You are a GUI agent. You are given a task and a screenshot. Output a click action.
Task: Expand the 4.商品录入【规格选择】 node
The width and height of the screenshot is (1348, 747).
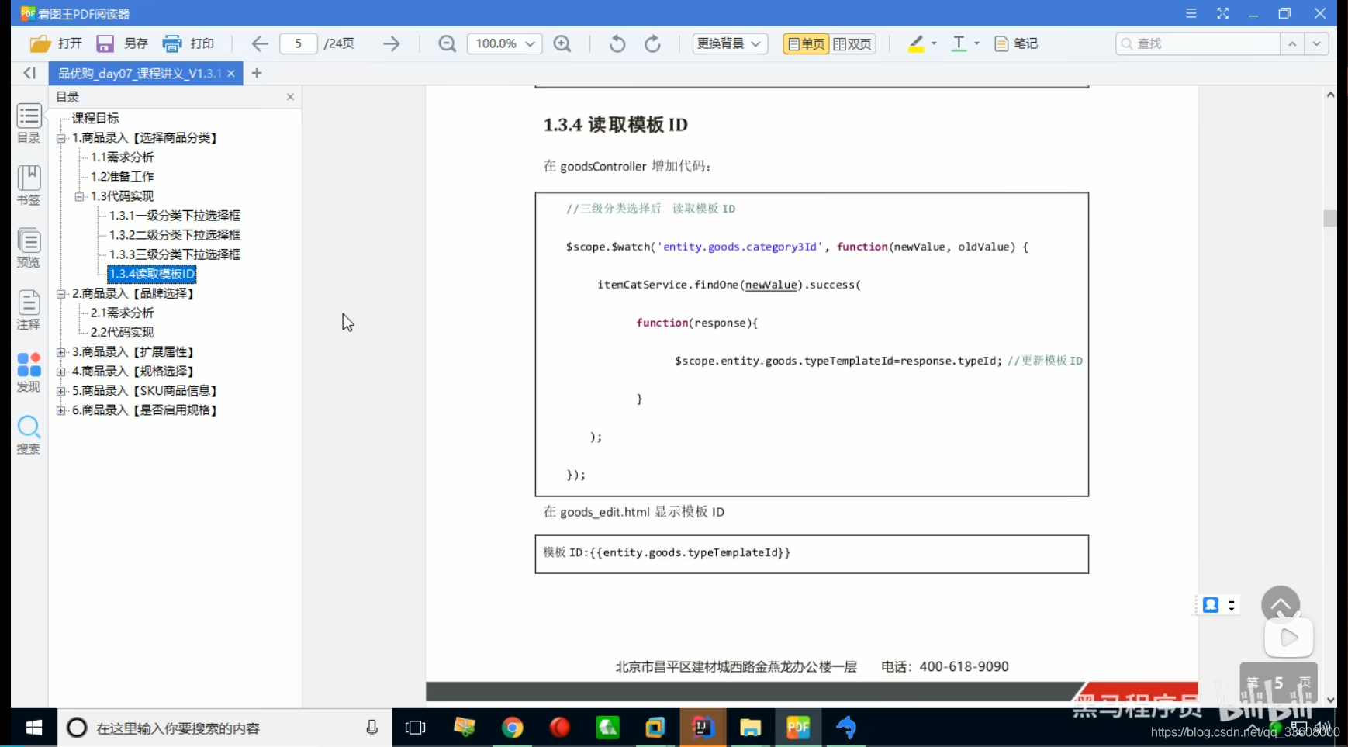coord(60,372)
